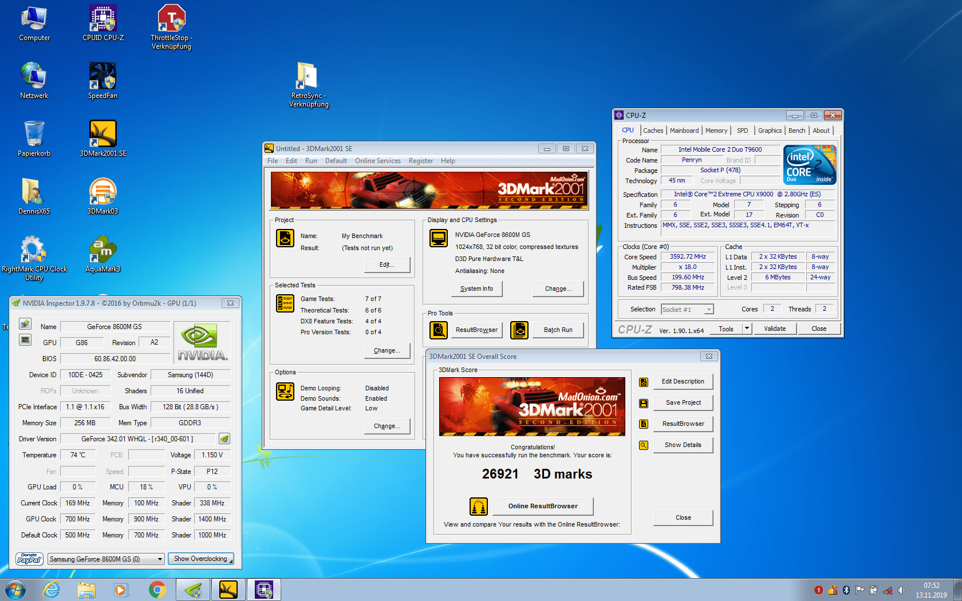
Task: Click the Save Project floppy icon
Action: pos(644,404)
